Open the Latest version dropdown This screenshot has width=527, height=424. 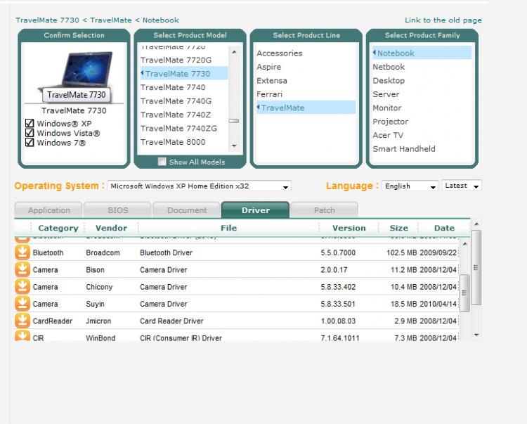tap(462, 186)
